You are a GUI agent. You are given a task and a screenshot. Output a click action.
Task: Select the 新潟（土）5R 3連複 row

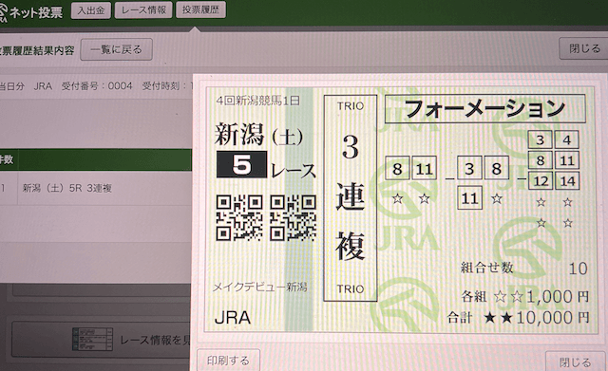(x=95, y=188)
